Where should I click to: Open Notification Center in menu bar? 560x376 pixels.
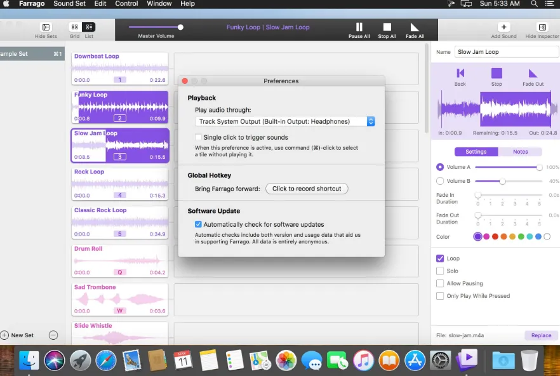coord(550,4)
